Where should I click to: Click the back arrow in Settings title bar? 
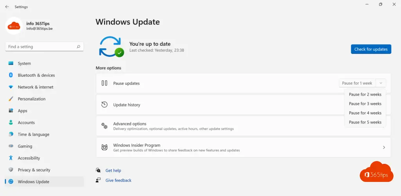[7, 7]
